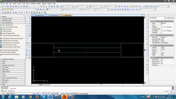Click the Internet Explorer taskbar icon
The image size is (176, 99).
coord(10,97)
